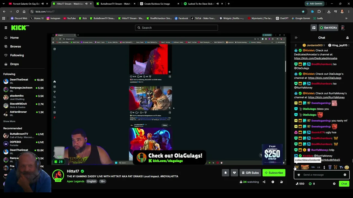Open the Following section
Viewport: 353px width, 198px height.
point(17,55)
